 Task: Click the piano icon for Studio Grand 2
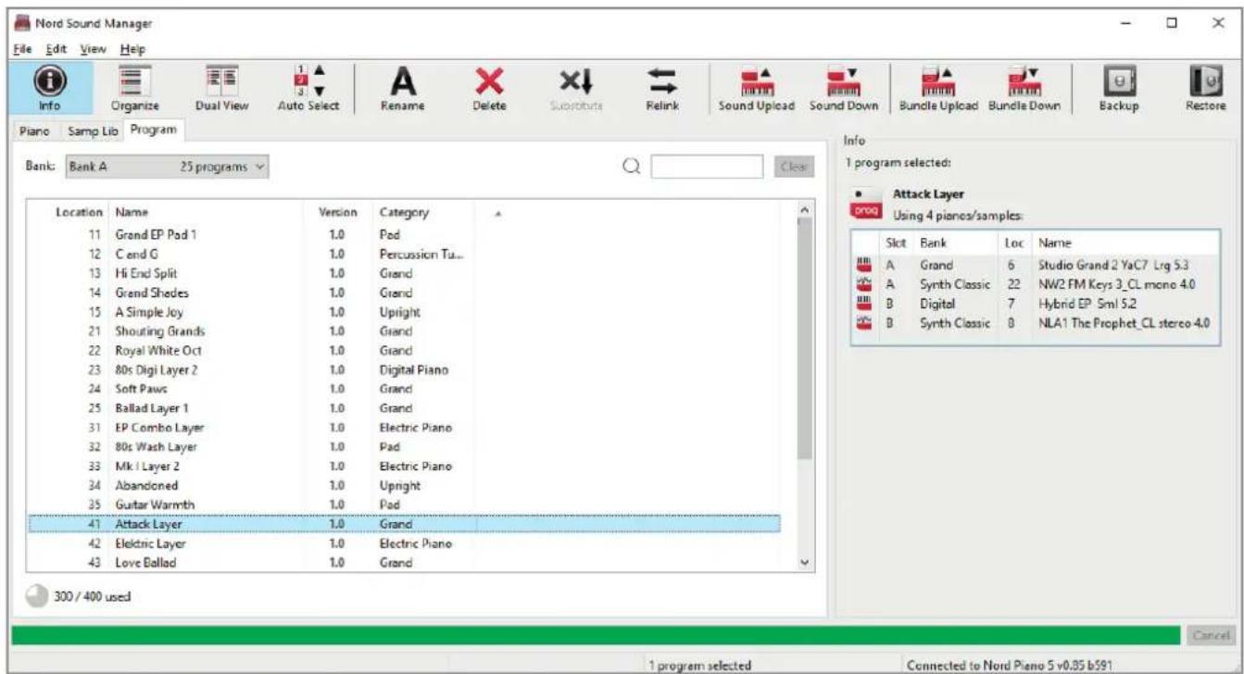(866, 264)
